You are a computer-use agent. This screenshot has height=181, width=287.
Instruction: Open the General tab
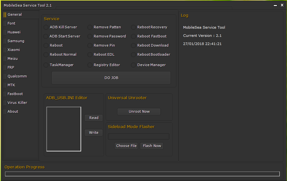pyautogui.click(x=21, y=14)
